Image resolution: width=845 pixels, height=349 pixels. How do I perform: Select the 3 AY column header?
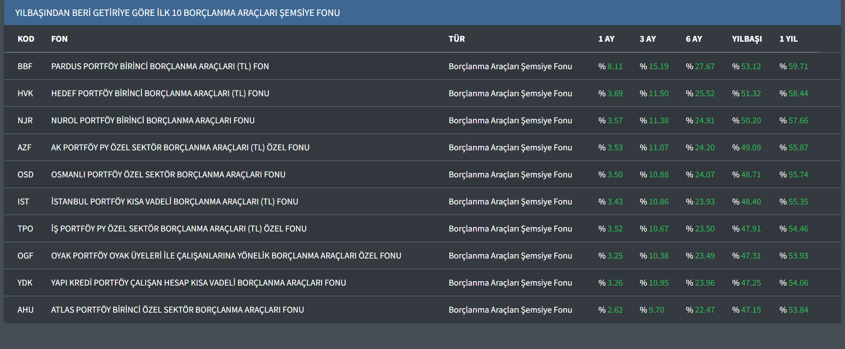648,39
